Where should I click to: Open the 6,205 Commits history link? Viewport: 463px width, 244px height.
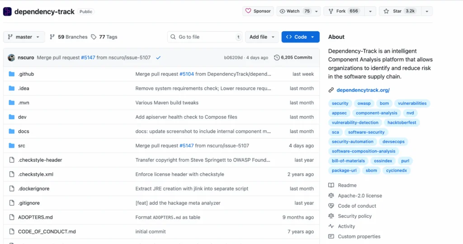293,57
